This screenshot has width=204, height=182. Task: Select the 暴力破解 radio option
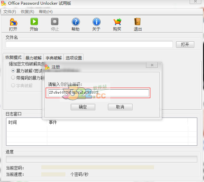[x=13, y=71]
